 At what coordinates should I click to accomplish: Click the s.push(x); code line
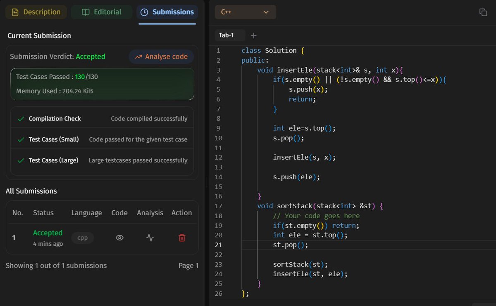[308, 89]
